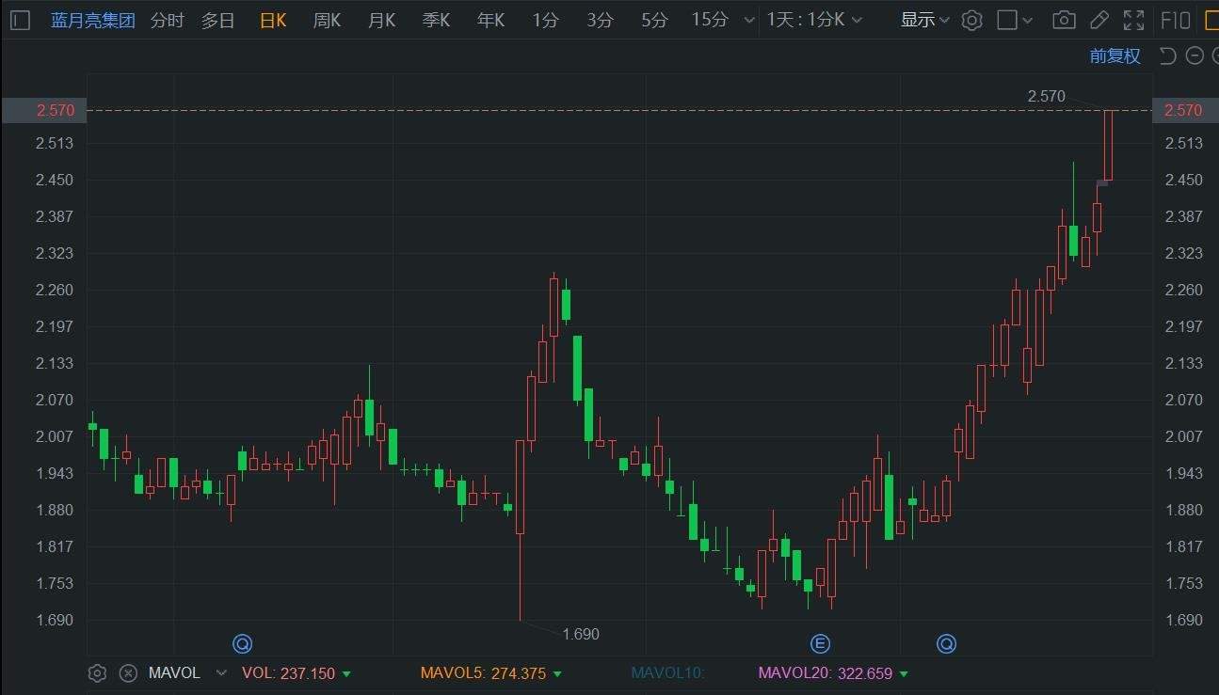Open the 1天:1分K period dropdown
The image size is (1219, 695).
point(814,20)
